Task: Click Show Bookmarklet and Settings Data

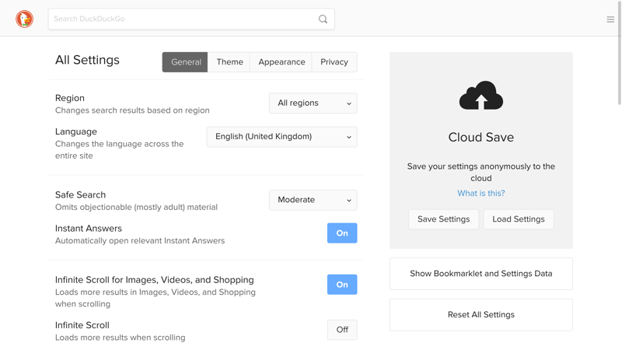Action: pos(480,274)
